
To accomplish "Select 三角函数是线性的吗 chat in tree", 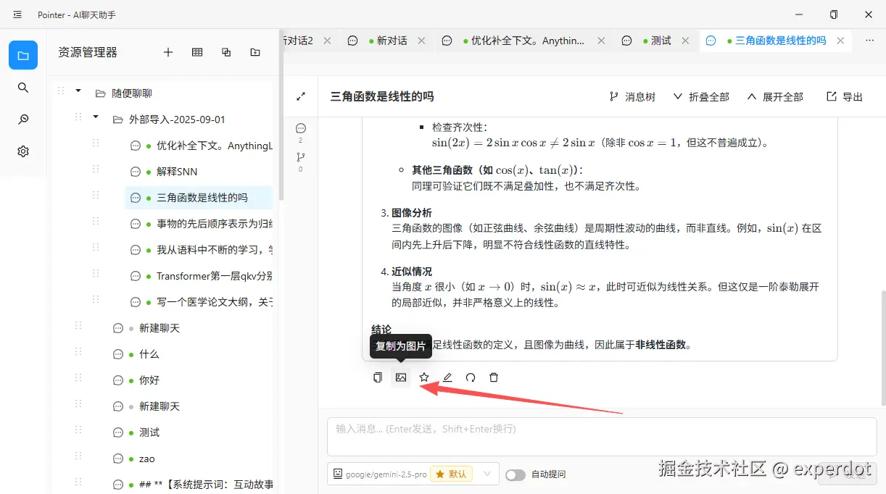I will [199, 198].
